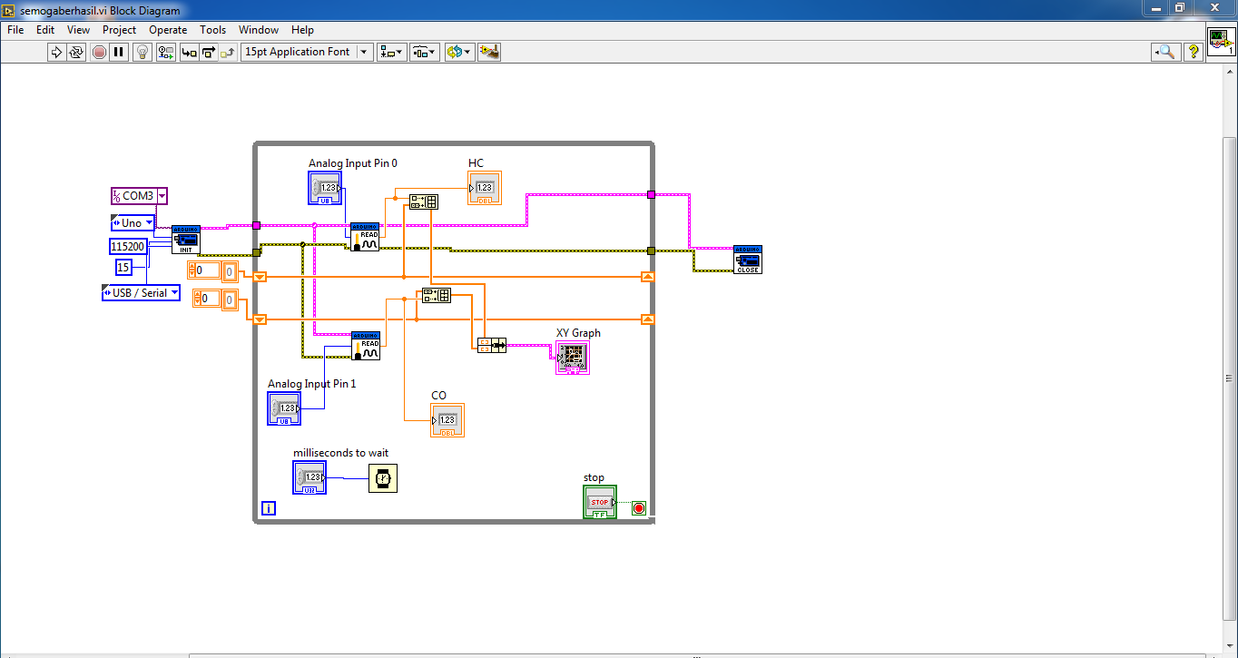Open the Operate menu
The width and height of the screenshot is (1238, 658).
point(168,30)
